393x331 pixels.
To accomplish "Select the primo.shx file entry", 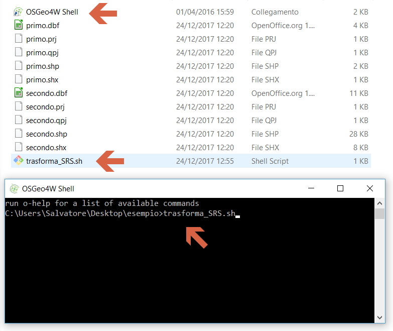I will click(43, 80).
